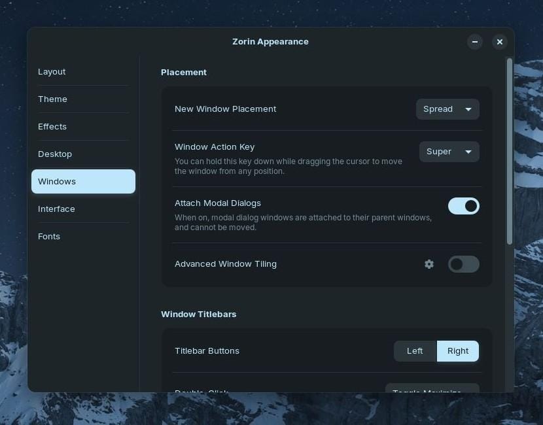
Task: Set titlebar buttons to Left
Action: [415, 351]
